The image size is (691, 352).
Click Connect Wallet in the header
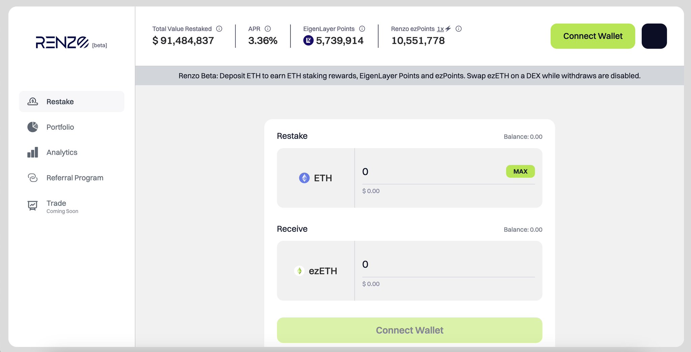click(x=593, y=36)
